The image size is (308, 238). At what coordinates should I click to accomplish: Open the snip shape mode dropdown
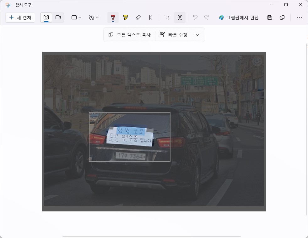76,18
